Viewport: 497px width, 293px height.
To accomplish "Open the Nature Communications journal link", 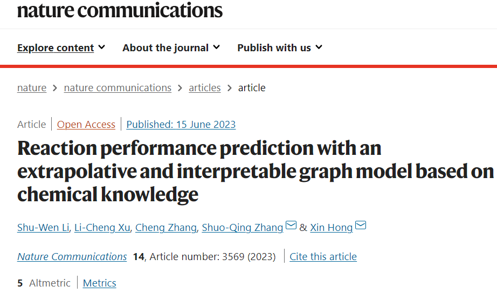I will pyautogui.click(x=72, y=256).
